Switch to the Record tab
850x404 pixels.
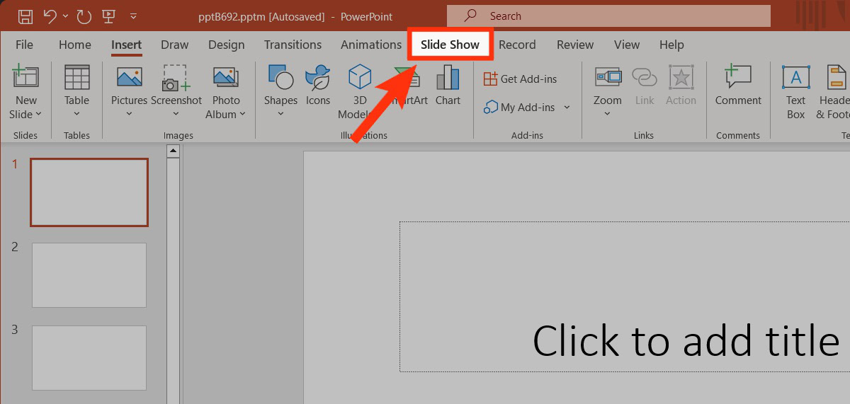point(517,45)
